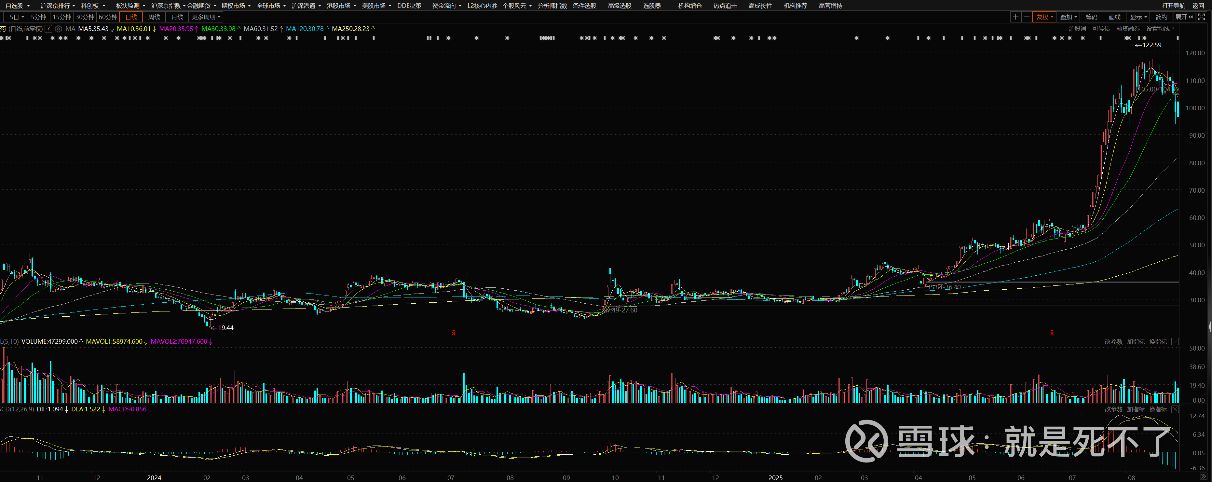Toggle 画线 drawing tools mode
This screenshot has width=1212, height=482.
pos(1114,17)
